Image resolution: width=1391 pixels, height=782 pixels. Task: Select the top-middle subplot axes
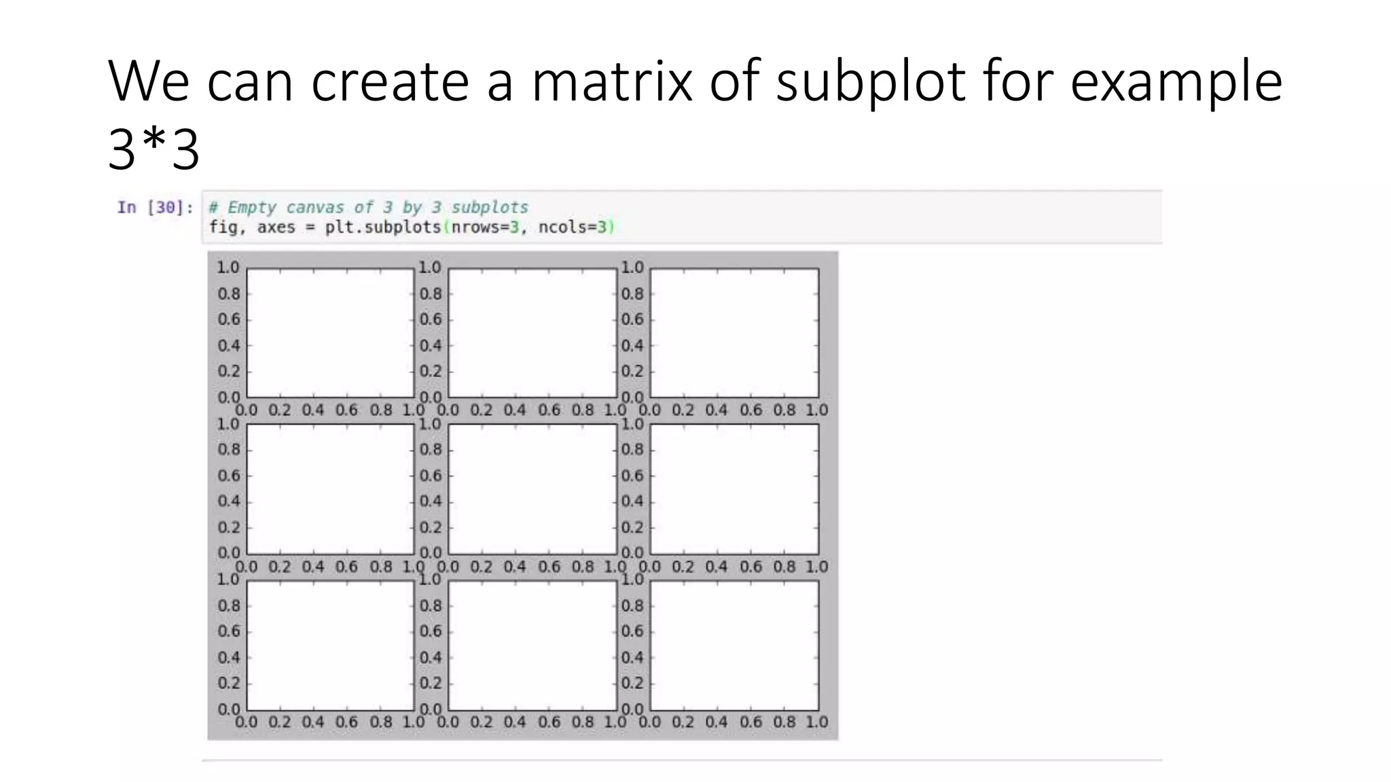pyautogui.click(x=532, y=333)
